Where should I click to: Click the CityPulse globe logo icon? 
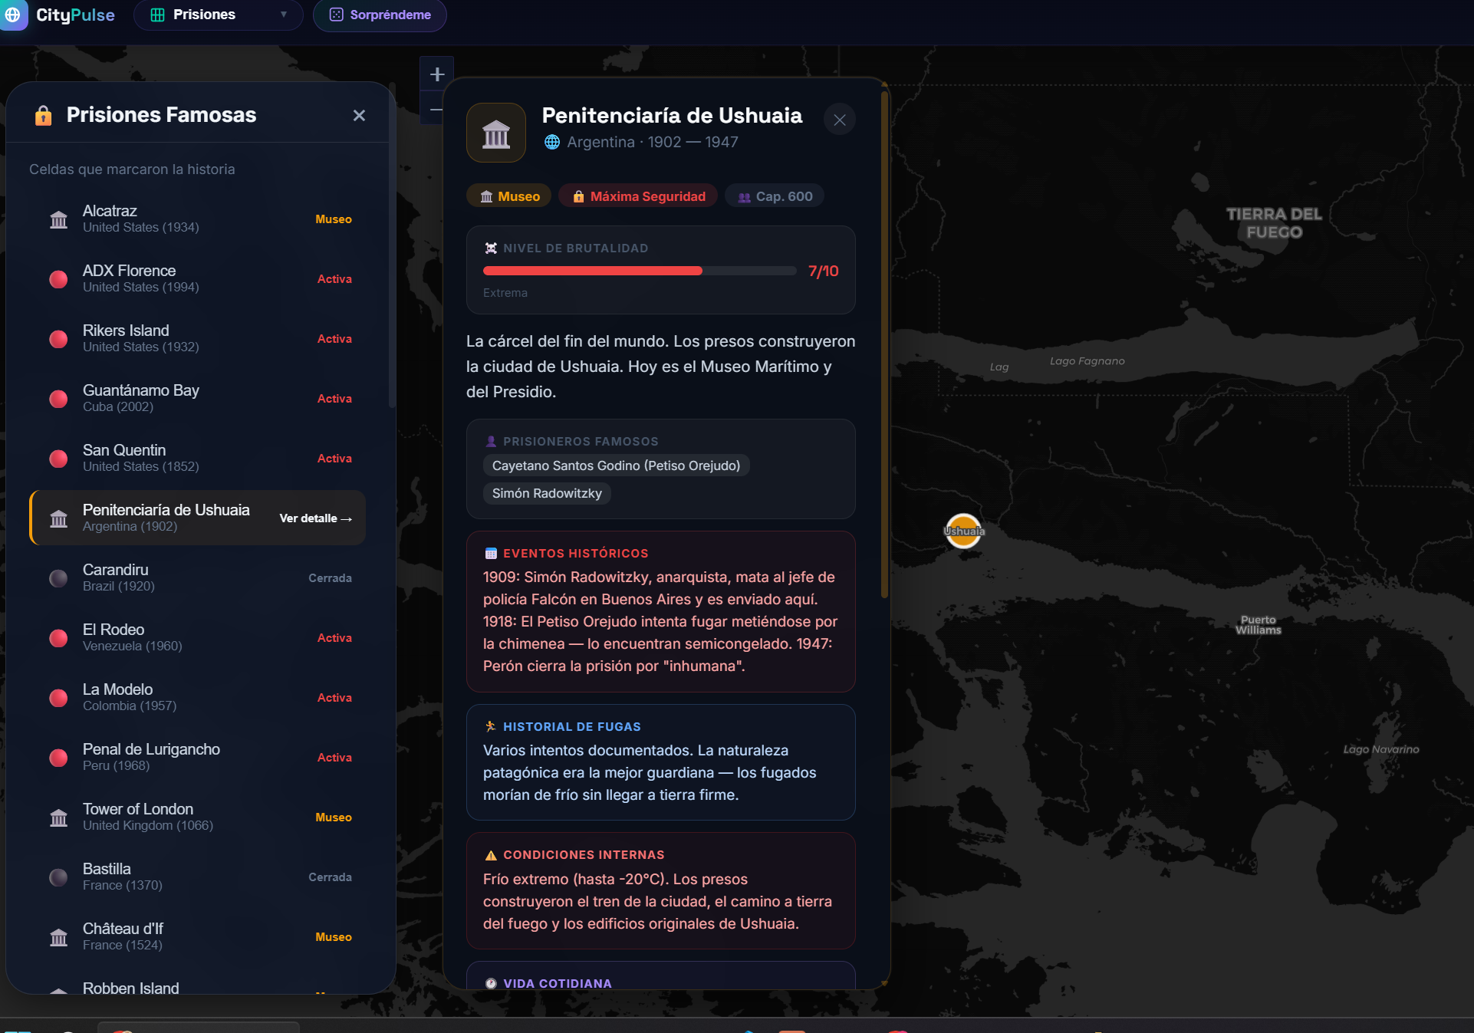tap(12, 15)
